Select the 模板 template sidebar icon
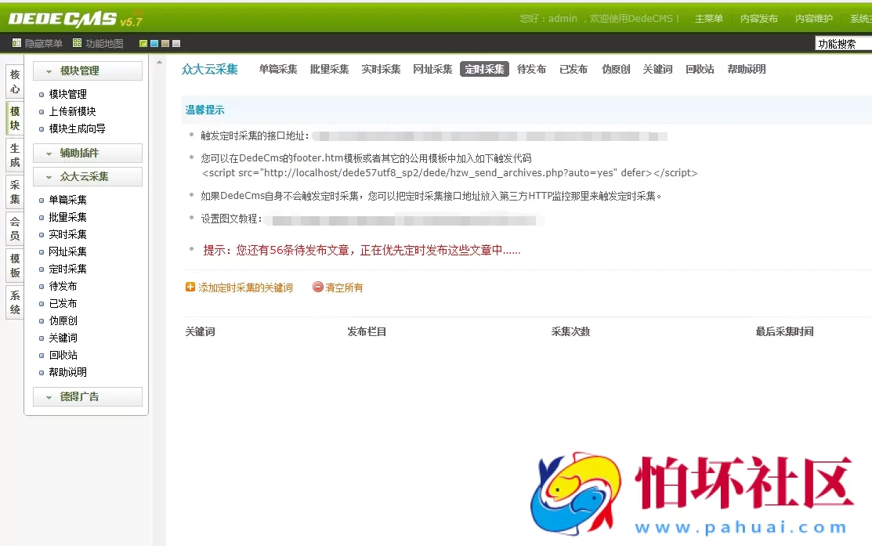This screenshot has height=546, width=872. click(13, 265)
